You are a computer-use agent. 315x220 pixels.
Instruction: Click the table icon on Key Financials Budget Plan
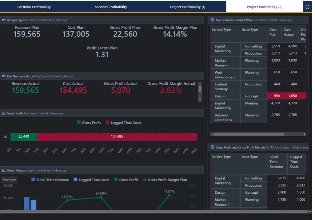212,20
